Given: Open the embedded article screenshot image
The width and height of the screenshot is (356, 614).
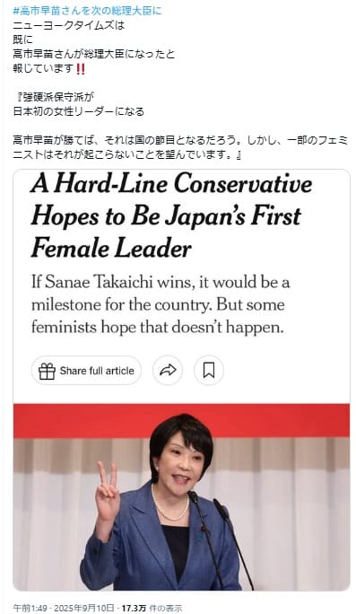Looking at the screenshot, I should pyautogui.click(x=181, y=380).
